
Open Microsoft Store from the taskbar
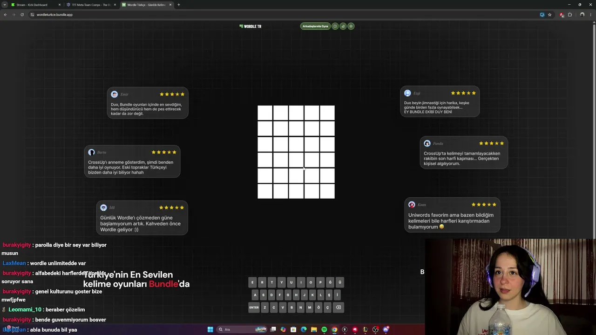pos(293,329)
